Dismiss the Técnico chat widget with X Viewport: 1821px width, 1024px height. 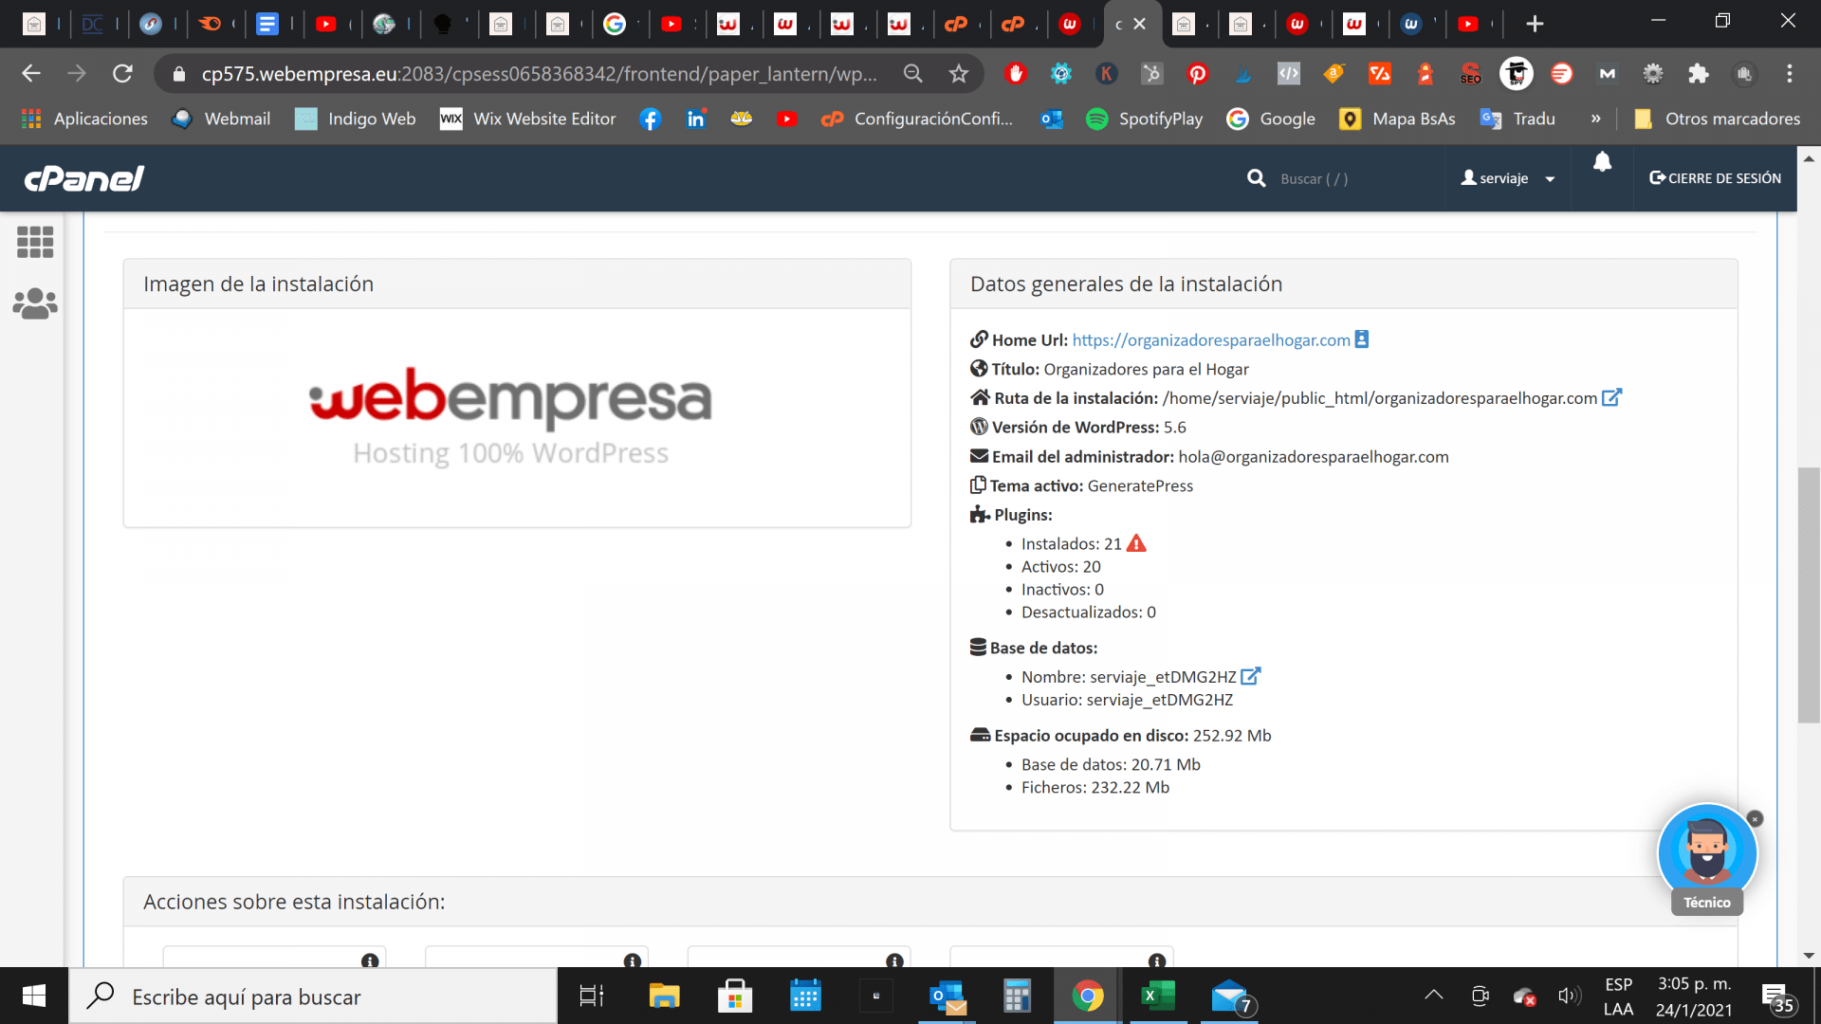[1755, 818]
